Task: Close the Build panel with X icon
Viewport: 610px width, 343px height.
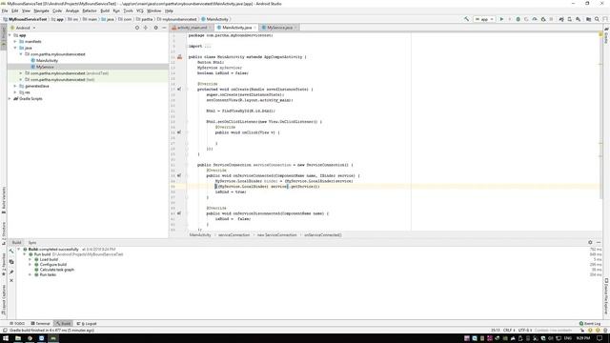Action: point(11,280)
